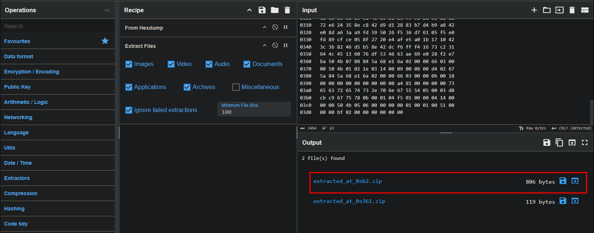Screen dimensions: 594x233
Task: Maximise the output pane
Action: 585,142
